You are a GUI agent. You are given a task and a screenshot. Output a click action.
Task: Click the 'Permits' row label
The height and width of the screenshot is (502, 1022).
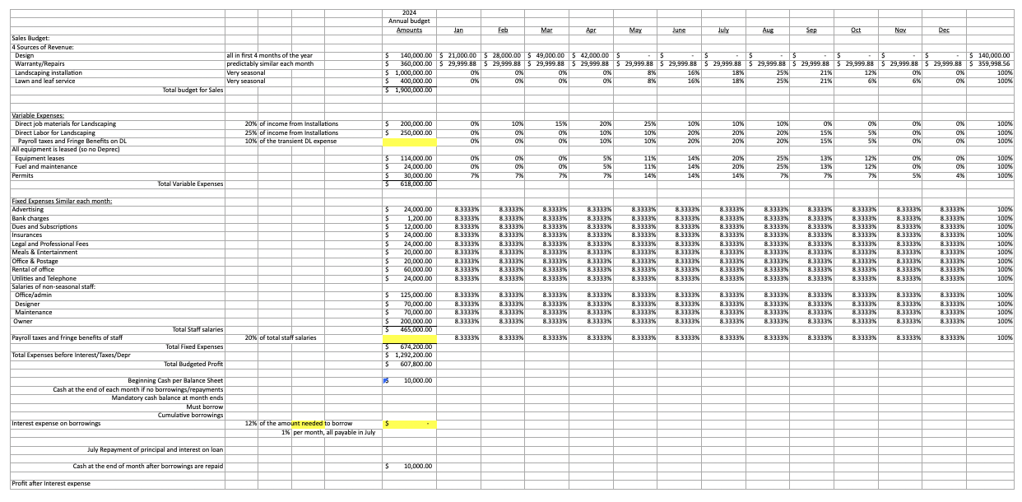pos(21,175)
